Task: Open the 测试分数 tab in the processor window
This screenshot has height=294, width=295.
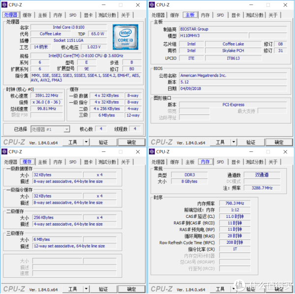Action: click(x=107, y=15)
